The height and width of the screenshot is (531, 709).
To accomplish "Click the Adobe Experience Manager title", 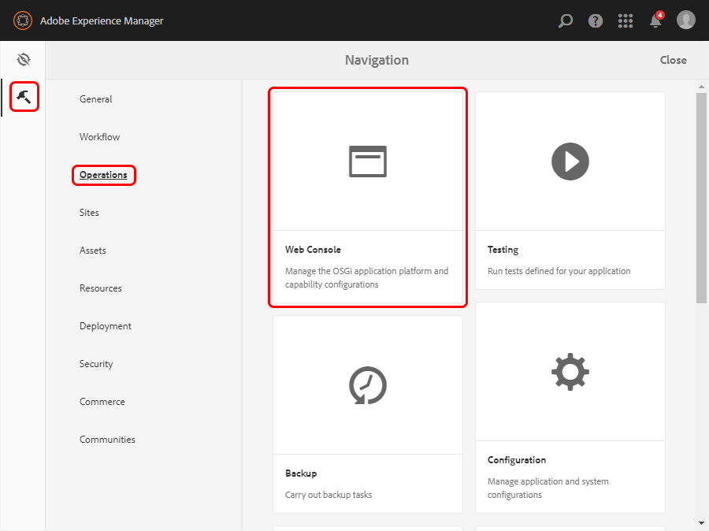I will click(102, 20).
